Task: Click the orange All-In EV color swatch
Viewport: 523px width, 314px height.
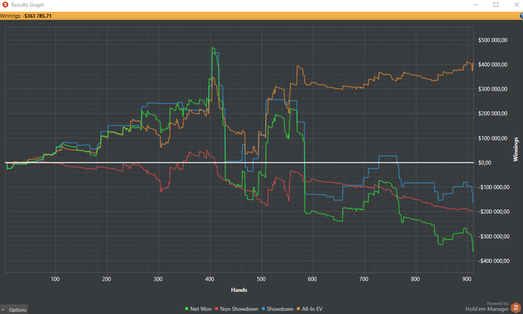Action: (x=298, y=309)
